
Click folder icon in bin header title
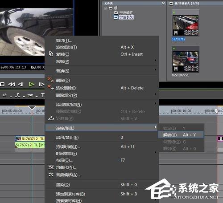coord(171,3)
